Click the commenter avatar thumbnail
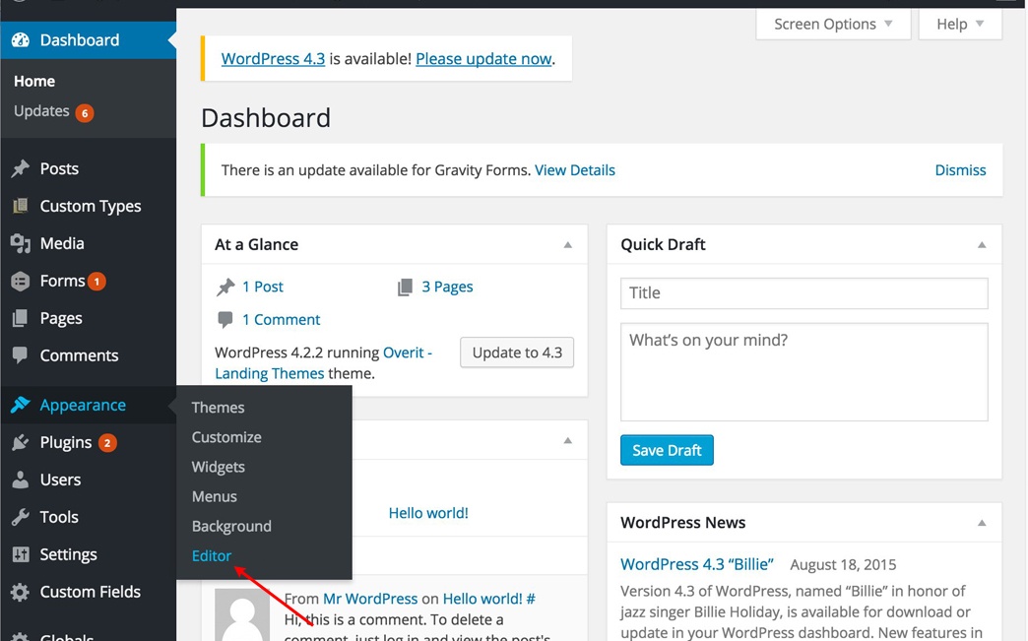This screenshot has height=641, width=1028. coord(242,614)
